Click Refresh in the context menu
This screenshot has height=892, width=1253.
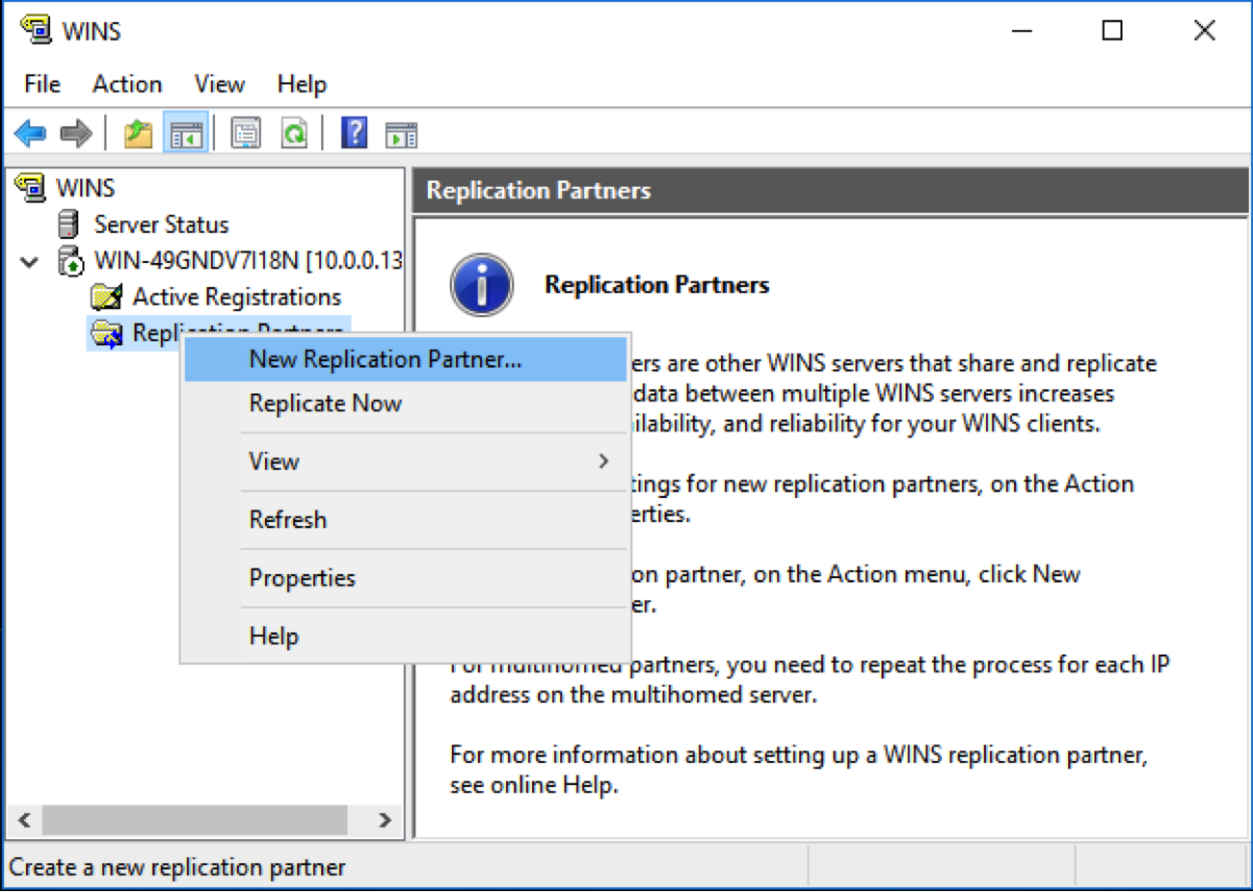(x=287, y=520)
